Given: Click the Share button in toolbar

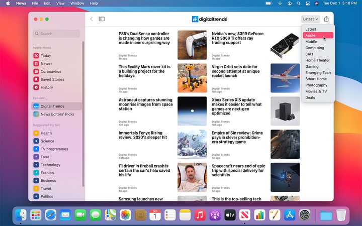Looking at the screenshot, I should pos(326,19).
